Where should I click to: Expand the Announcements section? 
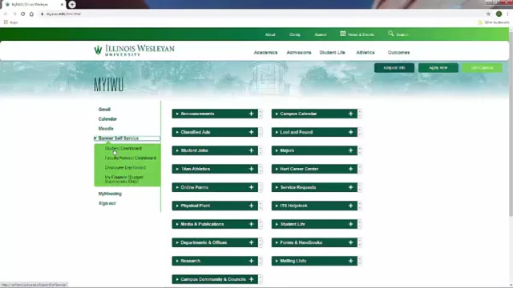tap(215, 114)
